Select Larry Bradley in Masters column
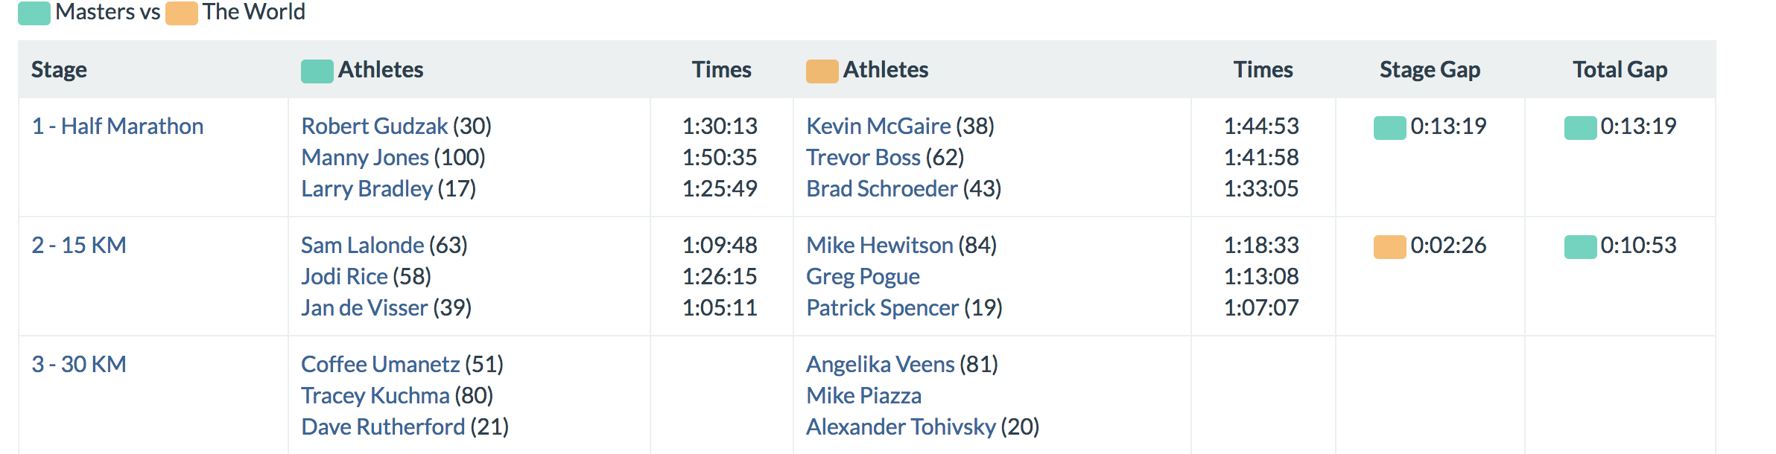This screenshot has height=454, width=1776. [367, 189]
